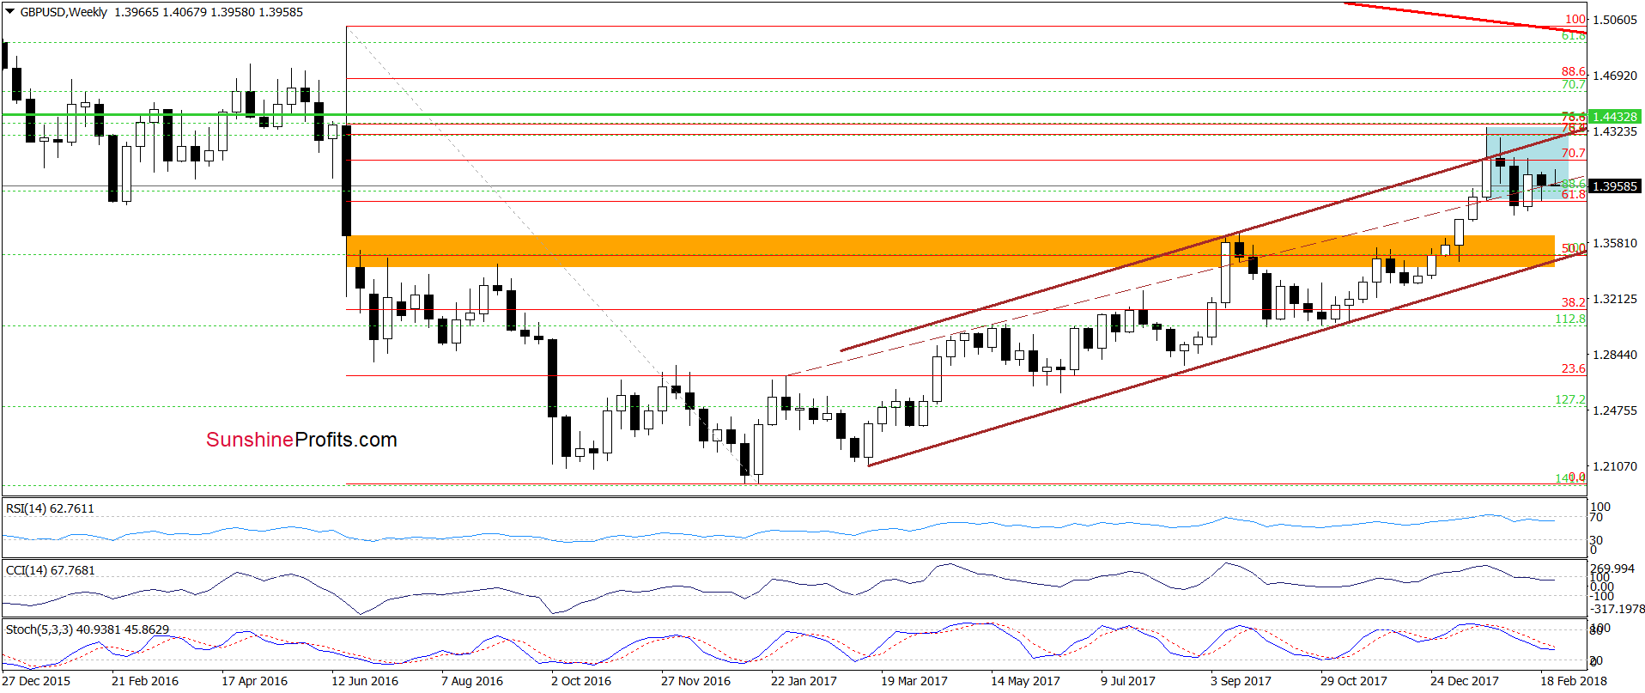Click the 269.994 CCI scale value
Viewport: 1645px width, 693px height.
coord(1612,568)
